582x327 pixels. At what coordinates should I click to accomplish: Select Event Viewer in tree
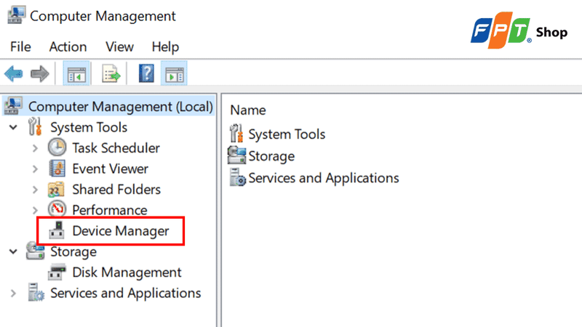tap(111, 169)
